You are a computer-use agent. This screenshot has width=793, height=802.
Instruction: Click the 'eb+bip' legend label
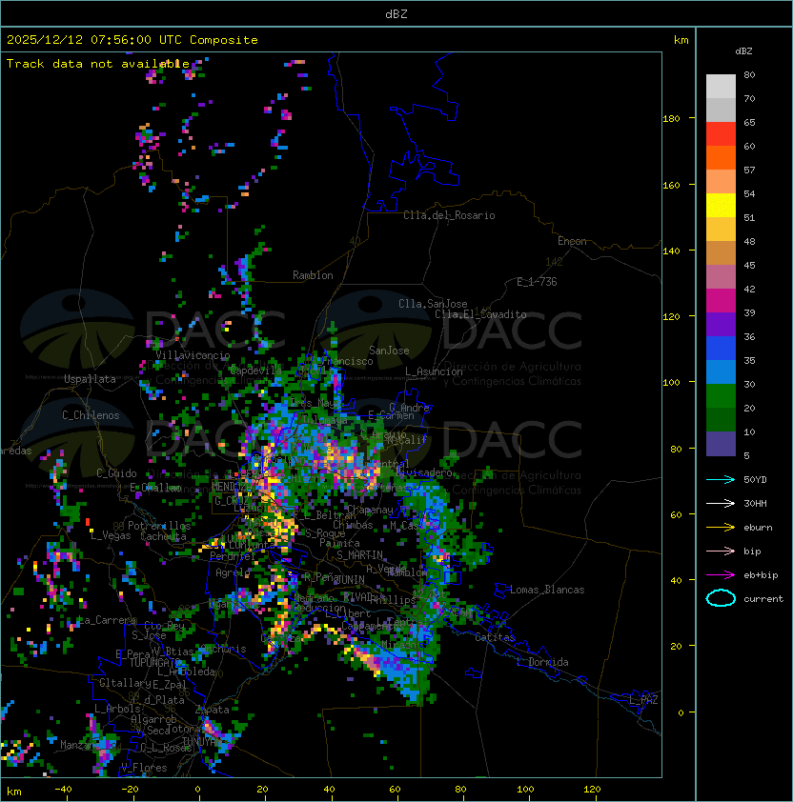click(x=761, y=575)
